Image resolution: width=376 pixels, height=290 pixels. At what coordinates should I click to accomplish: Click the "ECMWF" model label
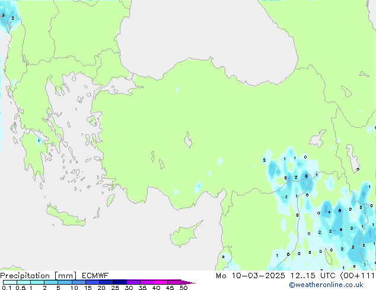tap(95, 276)
